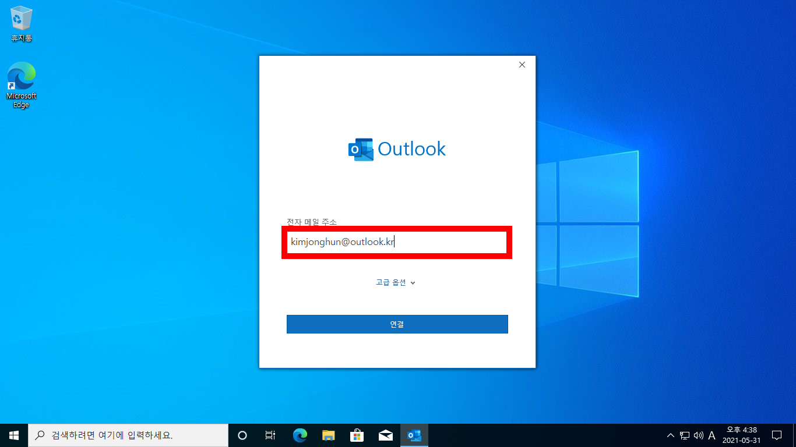Click the email address input field
This screenshot has width=796, height=447.
397,242
